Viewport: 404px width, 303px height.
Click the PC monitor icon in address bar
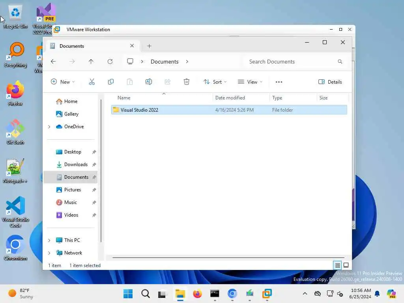(130, 61)
